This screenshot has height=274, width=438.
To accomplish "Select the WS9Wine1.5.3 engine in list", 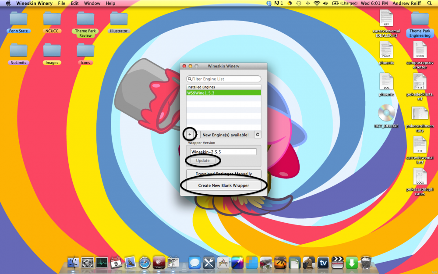I will tap(223, 93).
